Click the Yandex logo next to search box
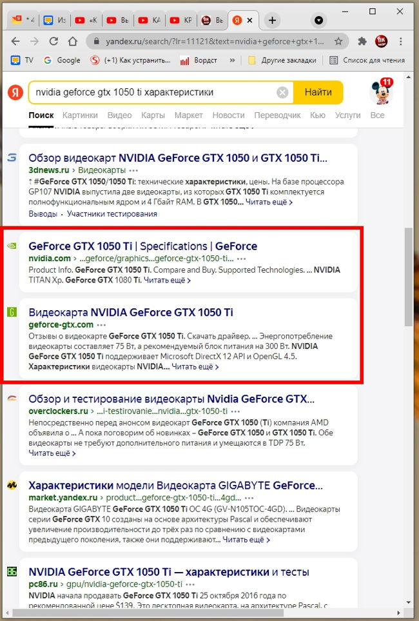419x621 pixels. (x=15, y=93)
